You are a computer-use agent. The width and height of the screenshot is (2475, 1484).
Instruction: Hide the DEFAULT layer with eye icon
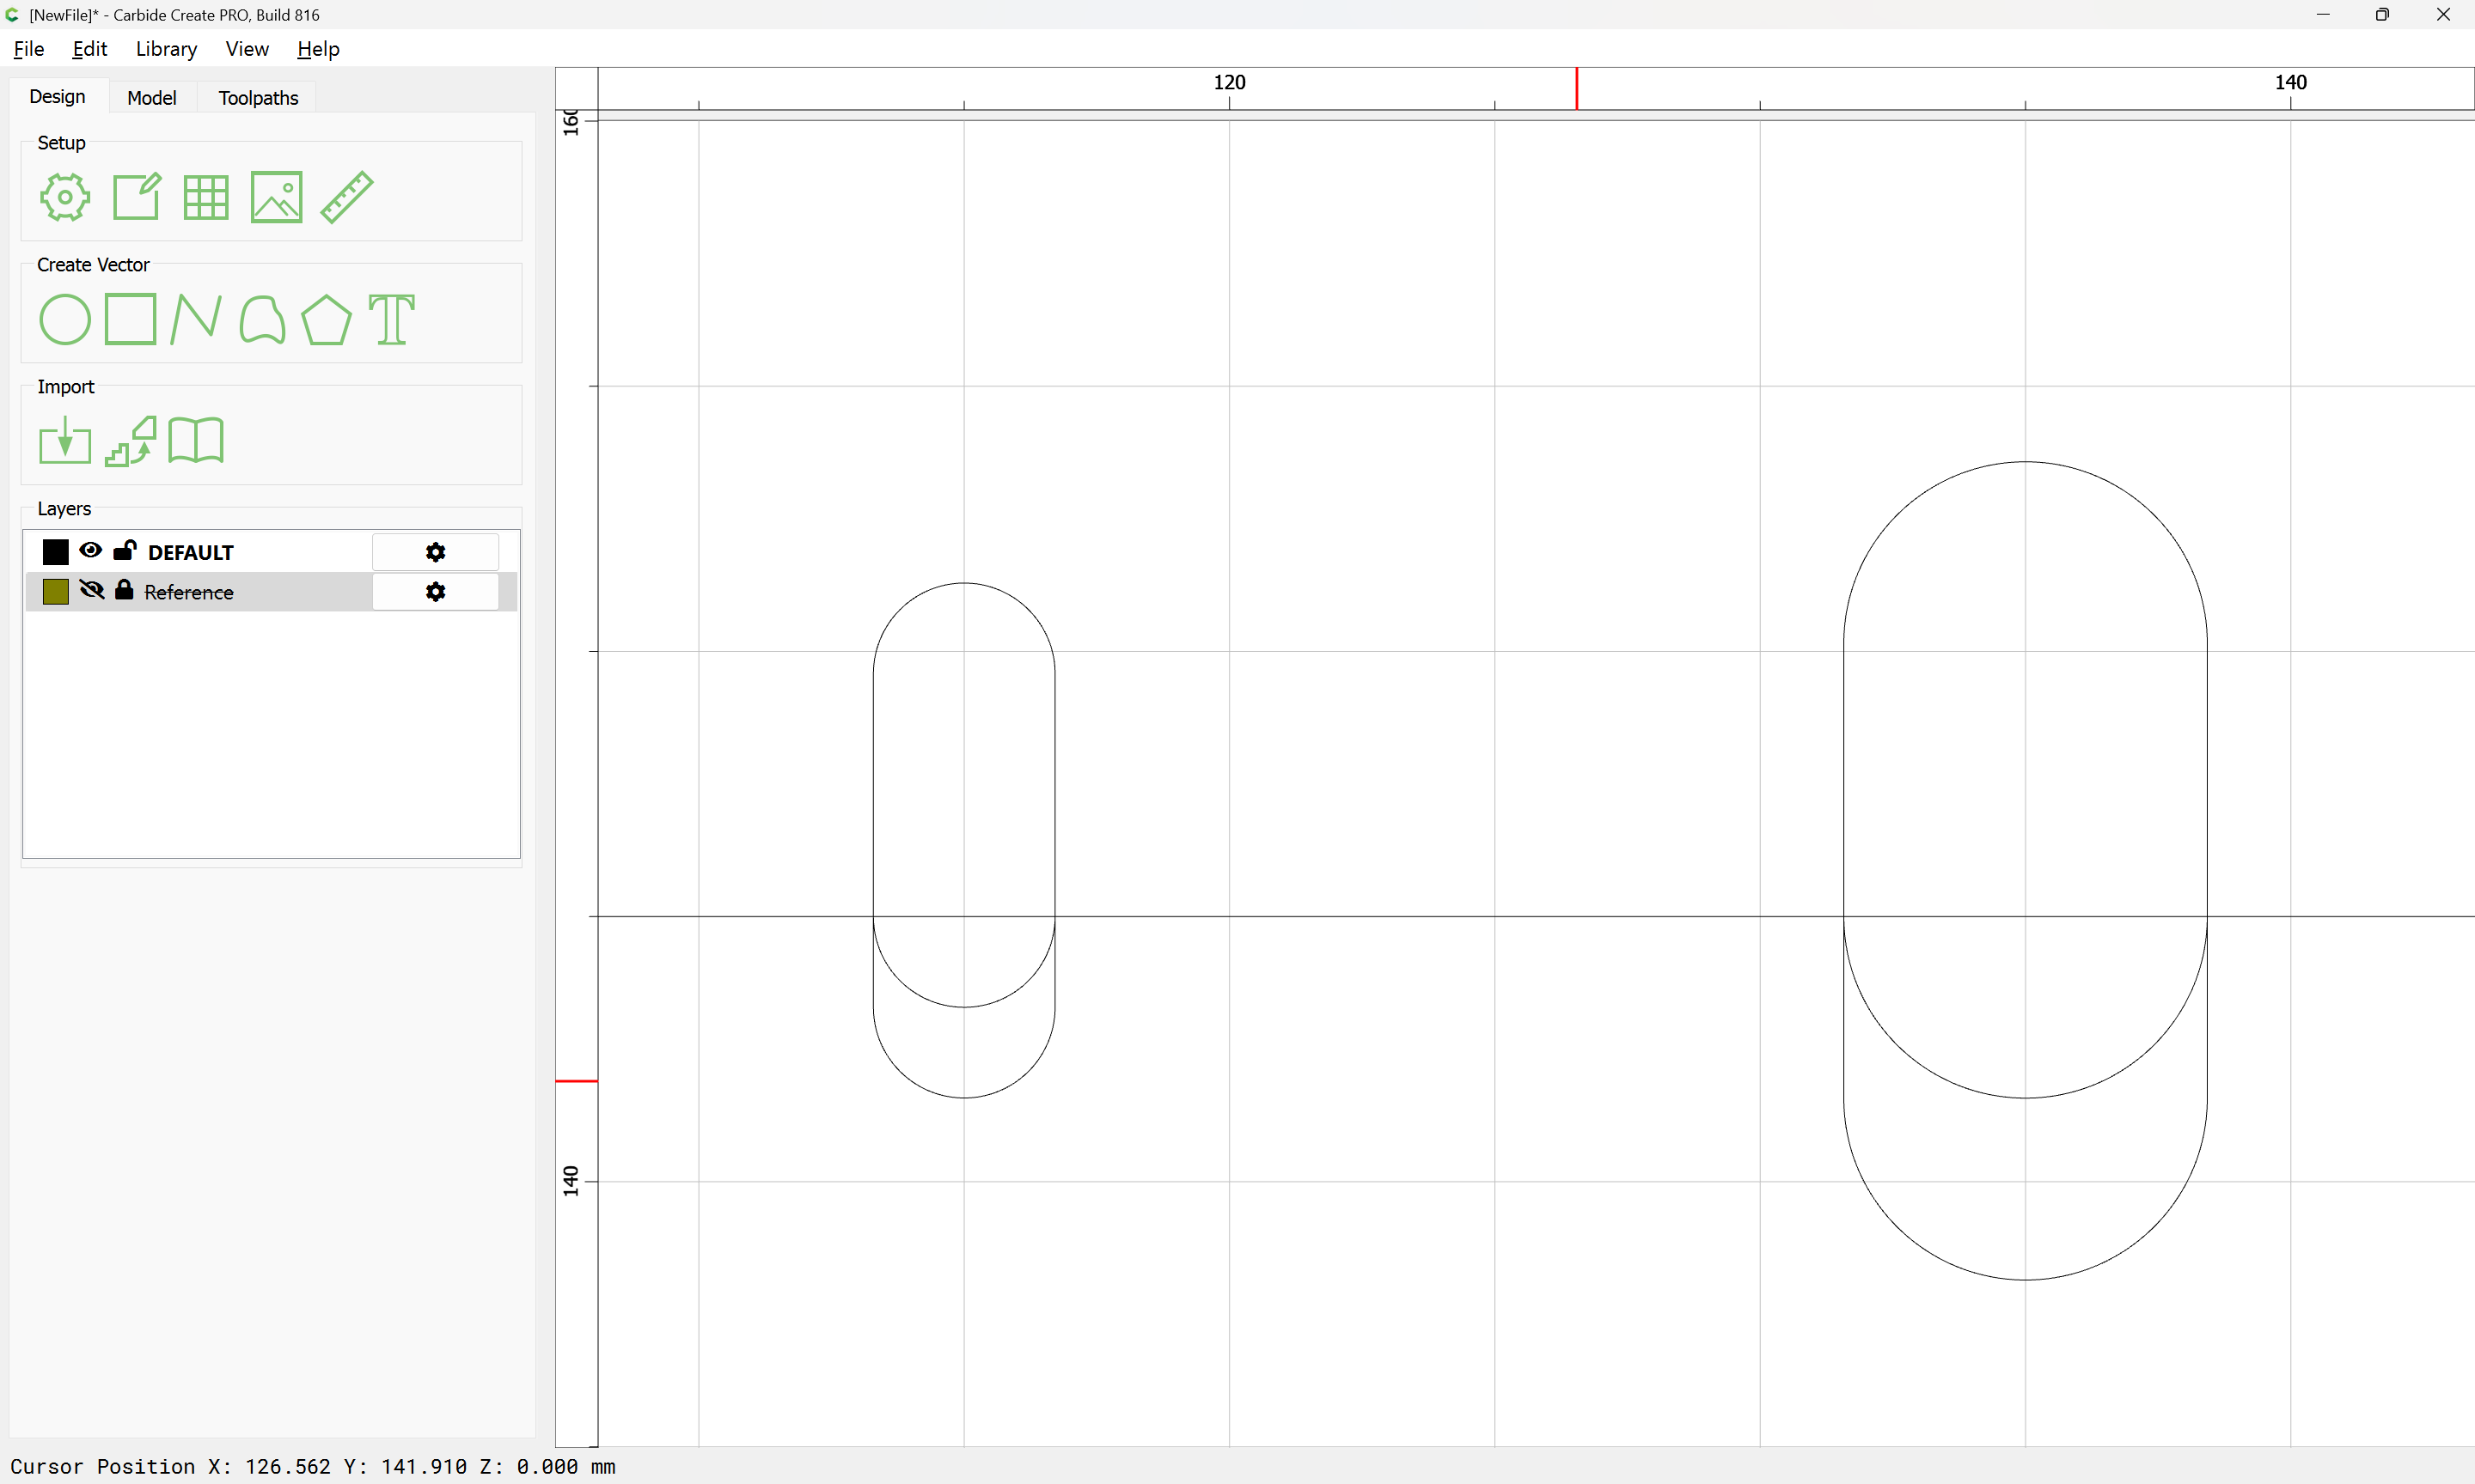(90, 551)
